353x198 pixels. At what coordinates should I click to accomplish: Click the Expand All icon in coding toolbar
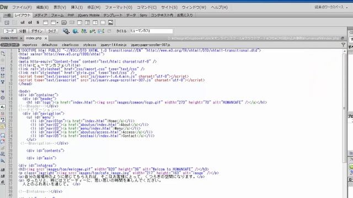[3, 82]
